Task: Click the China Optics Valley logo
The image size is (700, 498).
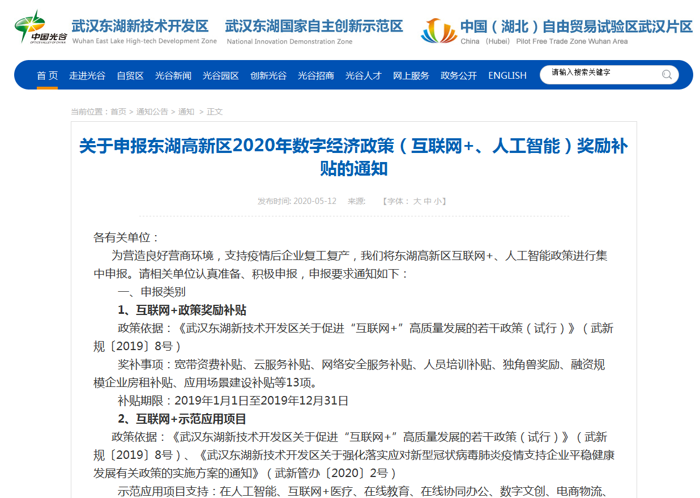Action: click(x=40, y=26)
